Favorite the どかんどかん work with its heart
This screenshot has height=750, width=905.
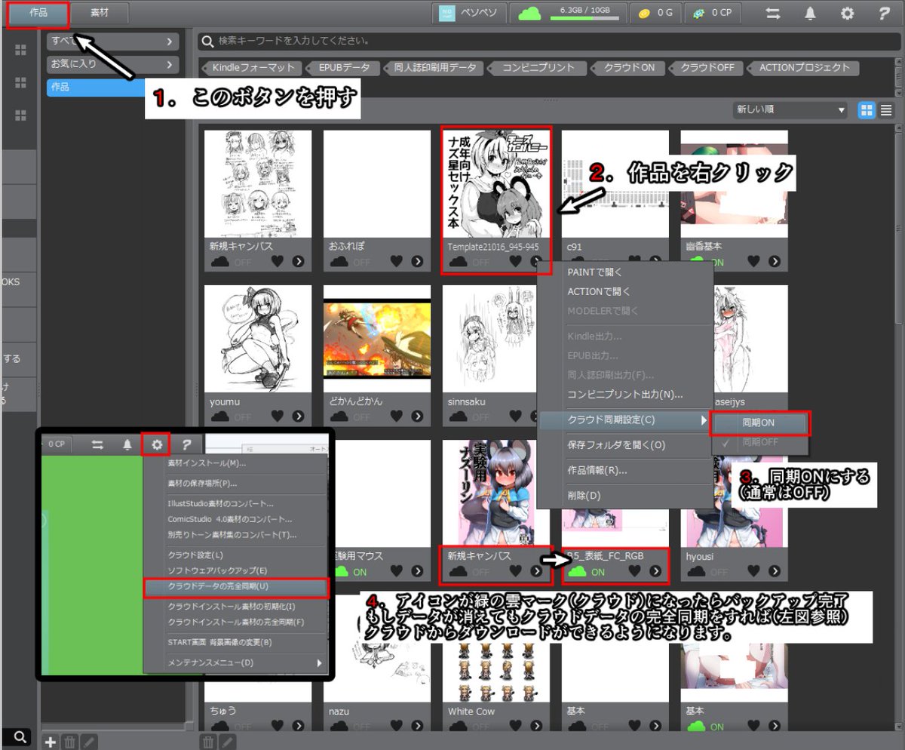click(x=396, y=416)
